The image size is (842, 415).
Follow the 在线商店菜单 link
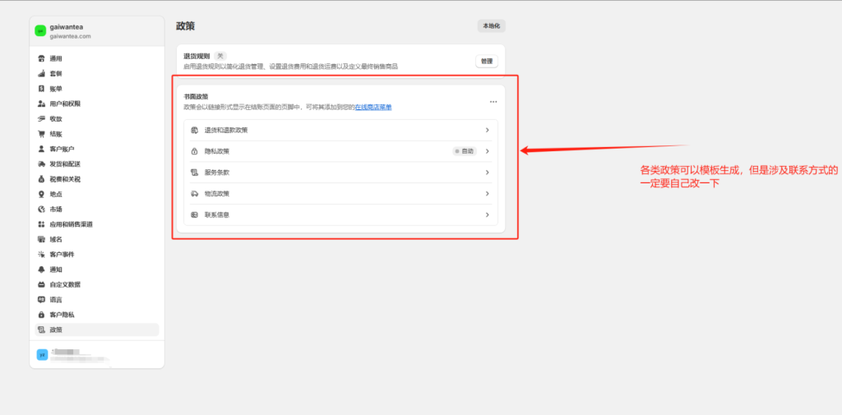[373, 107]
